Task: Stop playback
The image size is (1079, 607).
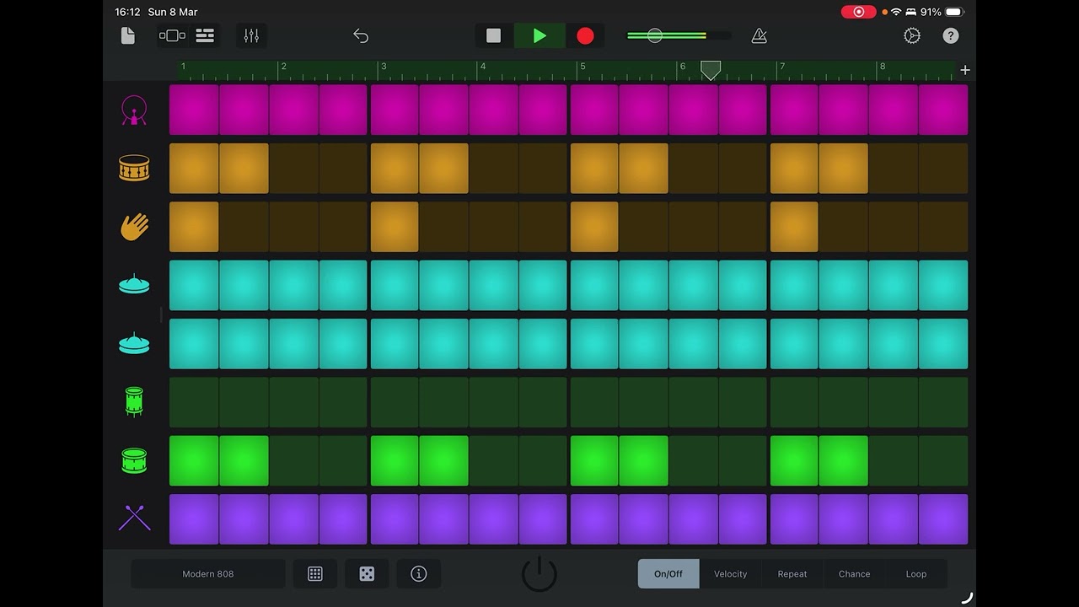Action: [x=494, y=35]
